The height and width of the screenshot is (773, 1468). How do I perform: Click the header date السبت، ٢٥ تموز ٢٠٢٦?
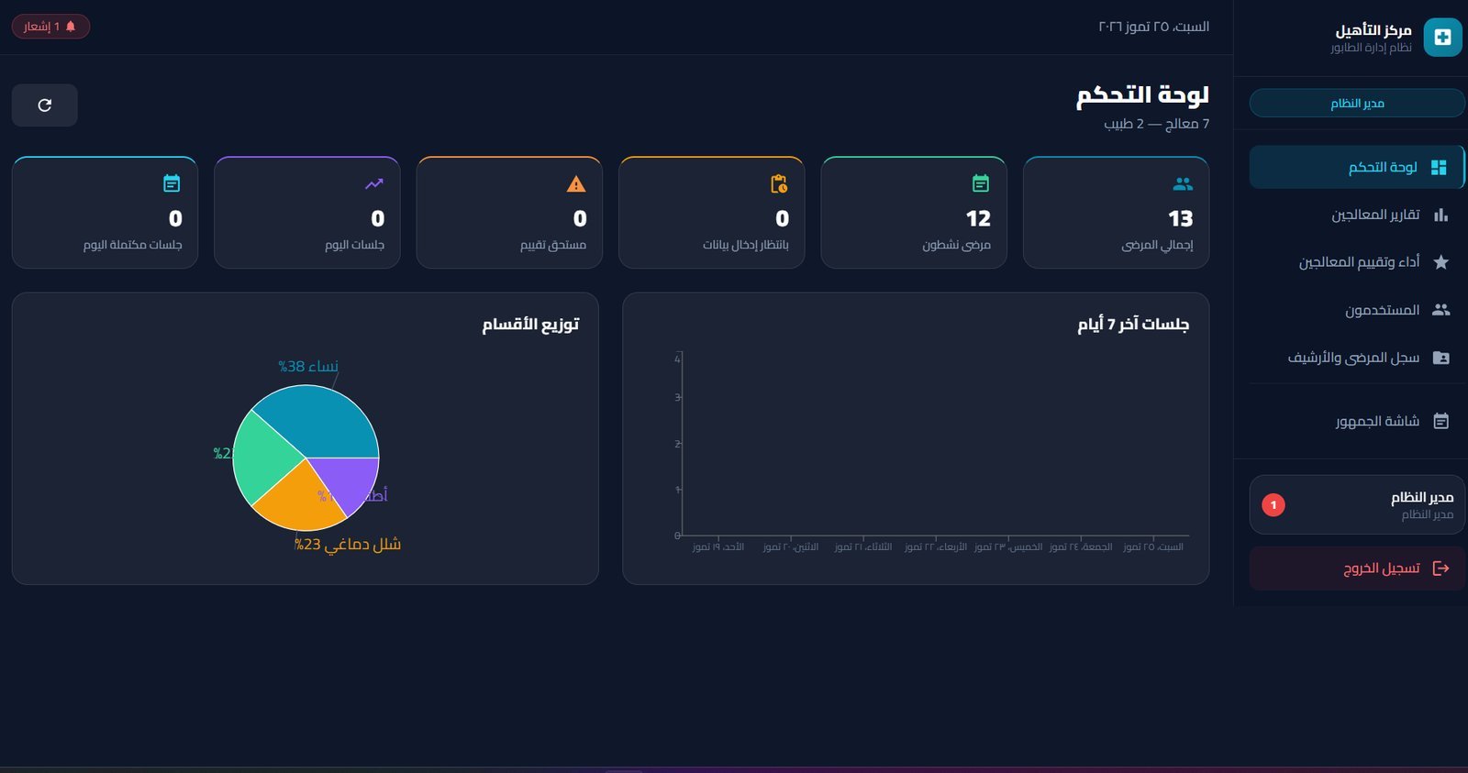point(1154,27)
